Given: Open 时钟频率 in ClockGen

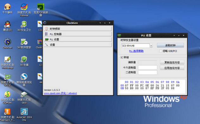Looking at the screenshot, I should [x=78, y=29].
